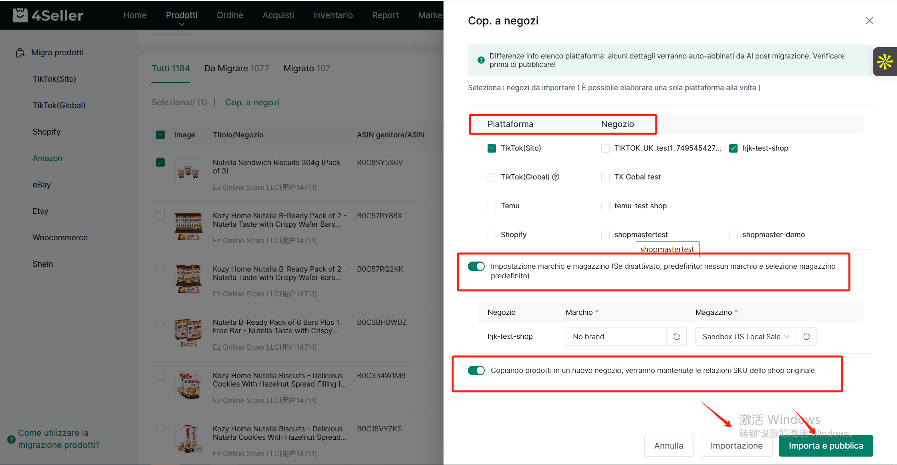This screenshot has width=897, height=465.
Task: Open Ordine in top navigation
Action: (230, 15)
